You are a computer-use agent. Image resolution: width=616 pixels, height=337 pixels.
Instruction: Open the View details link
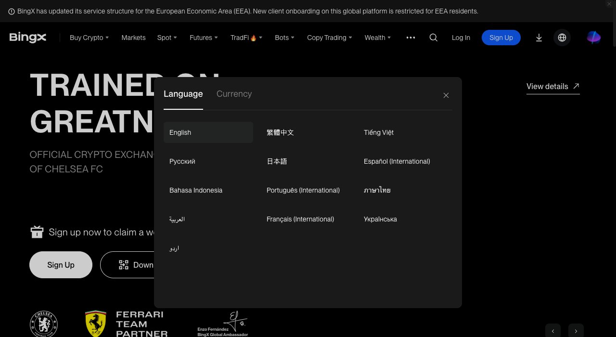[553, 87]
